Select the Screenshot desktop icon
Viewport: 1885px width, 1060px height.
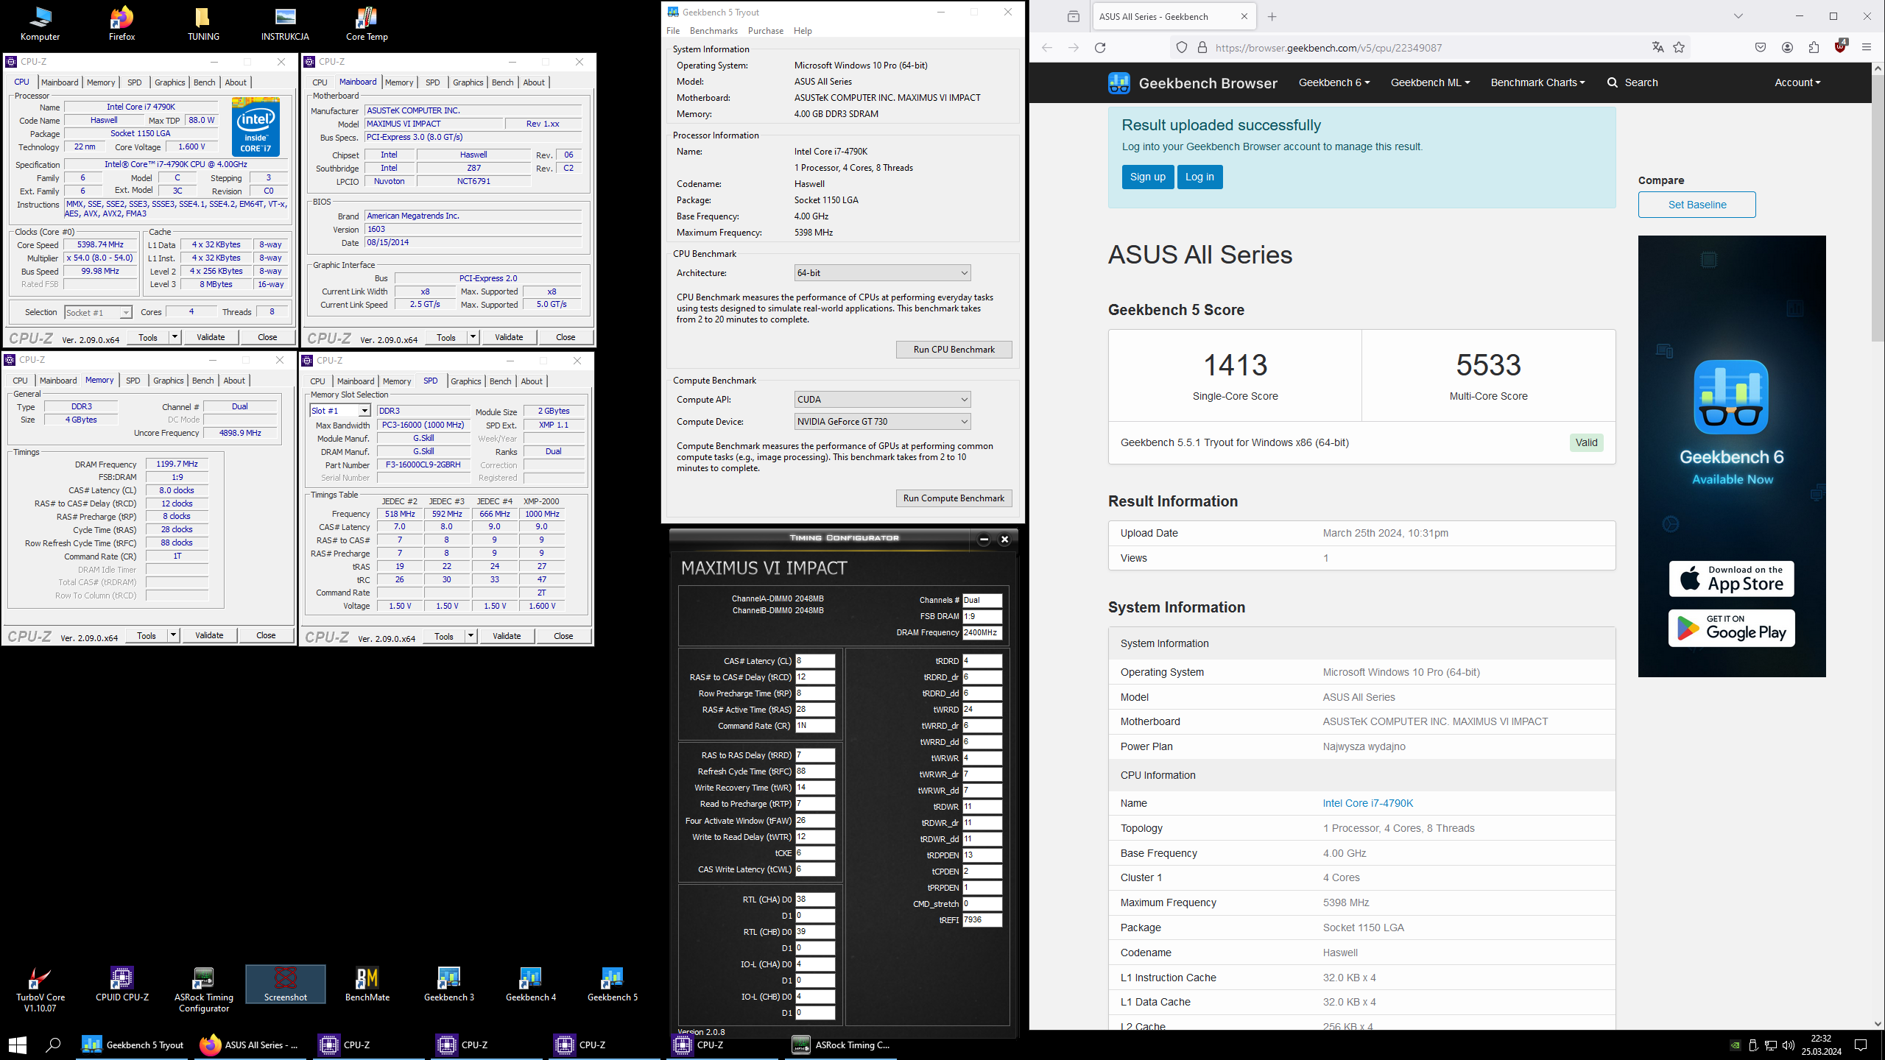pos(286,984)
